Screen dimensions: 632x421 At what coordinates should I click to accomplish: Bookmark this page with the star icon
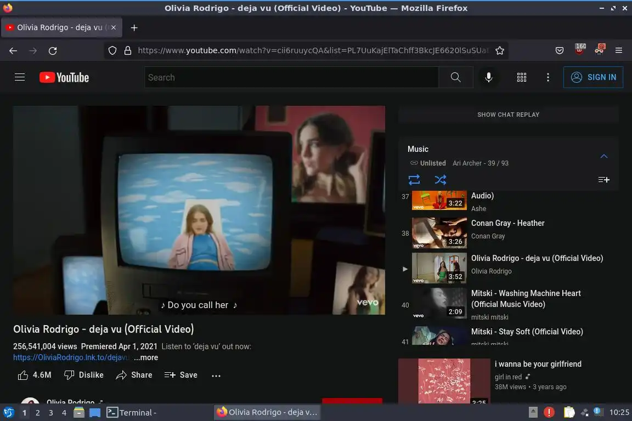click(x=500, y=51)
